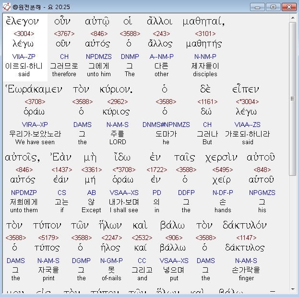This screenshot has height=297, width=299.
Task: Click the Korean gloss 우리가-보았노라
Action: coord(35,134)
